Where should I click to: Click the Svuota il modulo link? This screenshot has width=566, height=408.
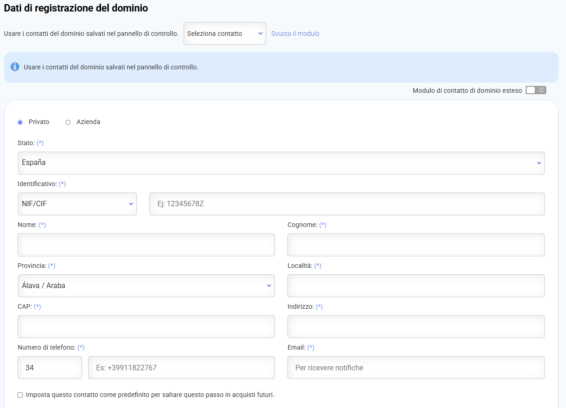point(295,34)
